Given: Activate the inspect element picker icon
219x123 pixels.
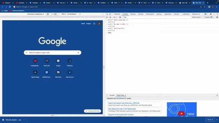Looking at the screenshot, I should tap(107, 14).
